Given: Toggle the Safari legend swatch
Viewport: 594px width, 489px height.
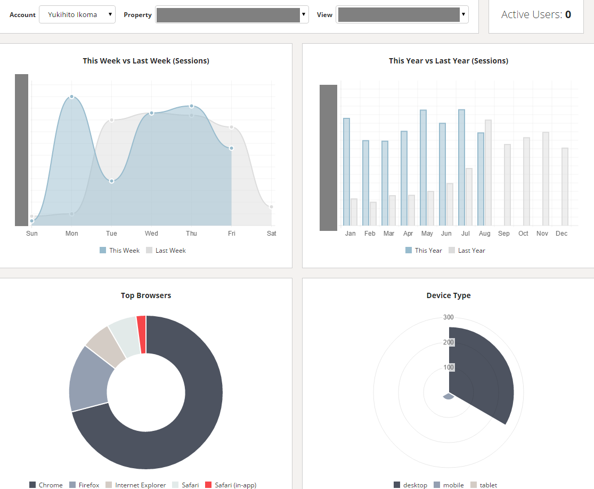Looking at the screenshot, I should tap(175, 485).
